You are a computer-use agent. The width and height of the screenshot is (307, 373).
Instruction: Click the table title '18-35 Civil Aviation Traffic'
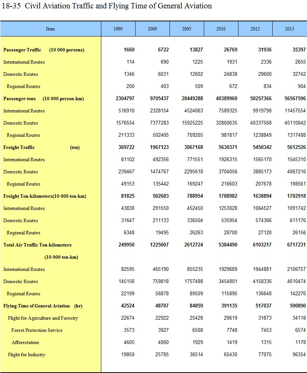point(107,6)
